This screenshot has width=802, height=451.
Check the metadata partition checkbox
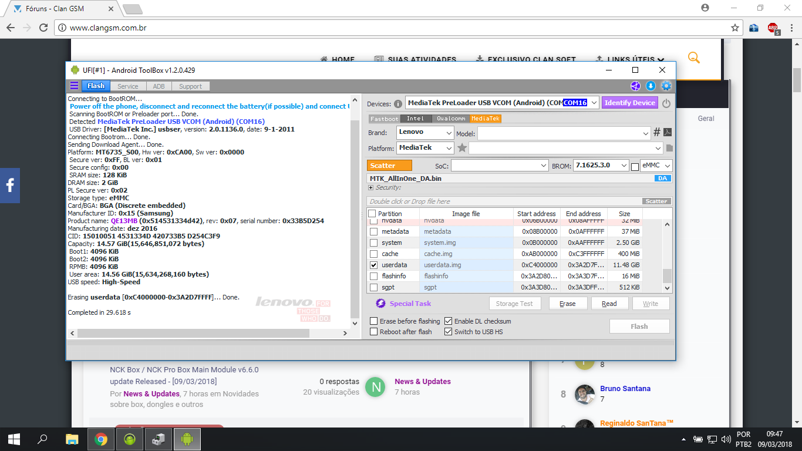coord(373,231)
